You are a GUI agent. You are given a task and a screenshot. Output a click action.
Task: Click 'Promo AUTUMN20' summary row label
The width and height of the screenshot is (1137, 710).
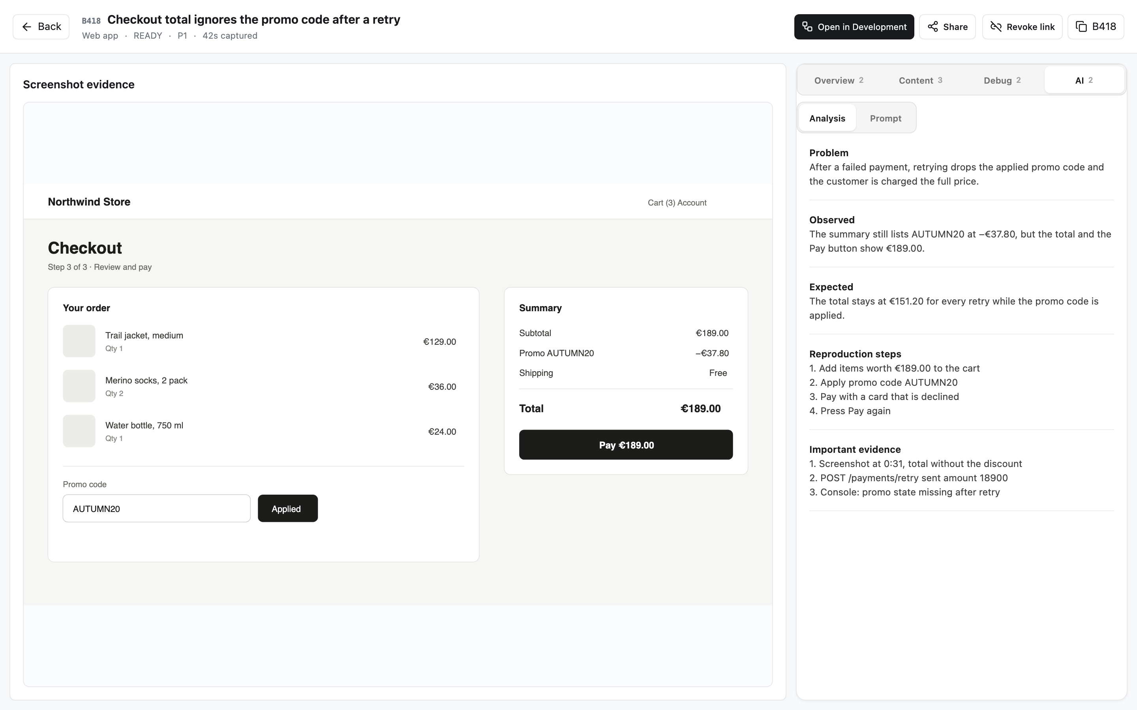(x=556, y=353)
